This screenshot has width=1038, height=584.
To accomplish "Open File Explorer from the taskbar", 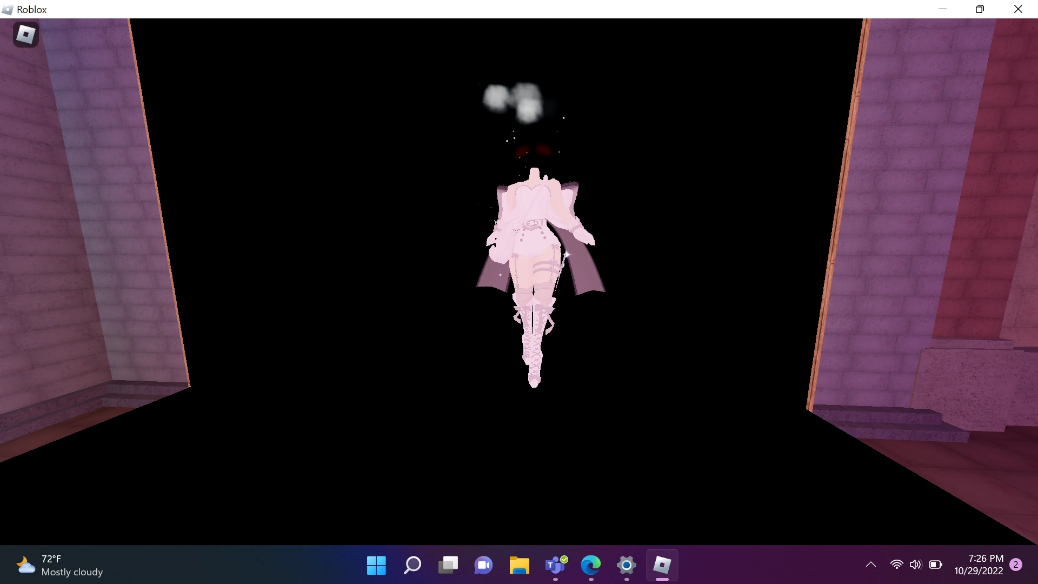I will (x=519, y=566).
